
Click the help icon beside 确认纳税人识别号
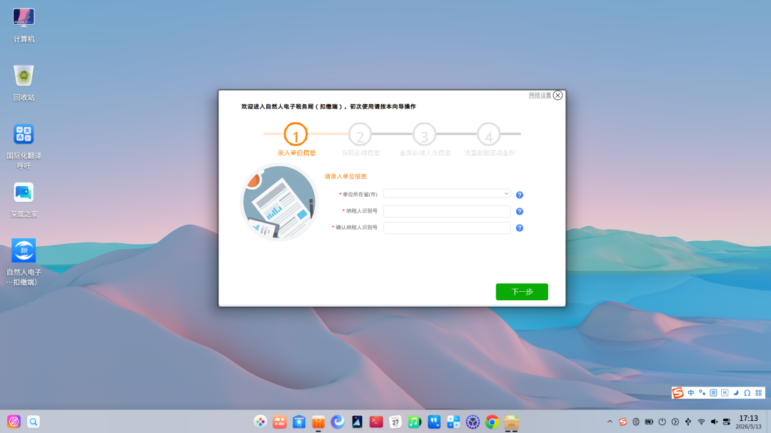point(519,228)
